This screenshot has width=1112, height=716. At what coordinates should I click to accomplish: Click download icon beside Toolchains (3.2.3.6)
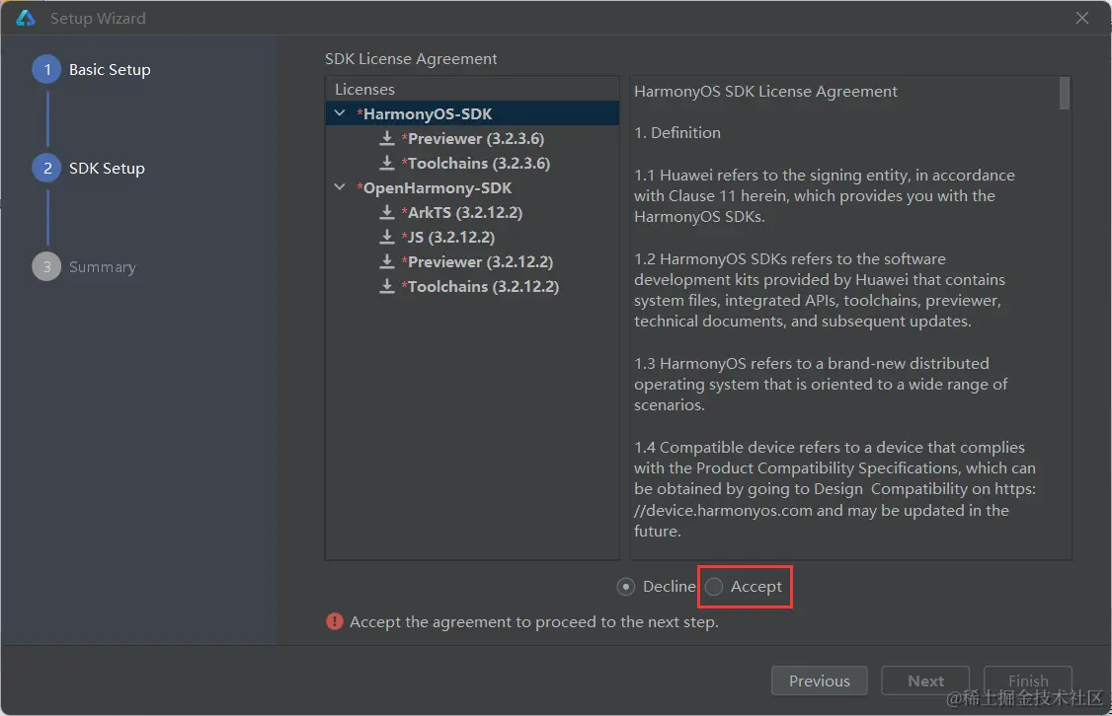tap(387, 163)
